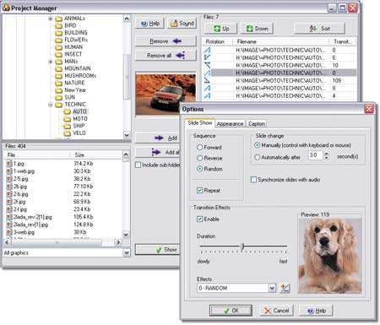Switch to the Slide Show tab
380x325 pixels.
(x=200, y=123)
